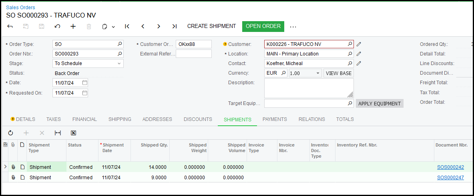Switch to the Payments tab
Screen dimensions: 474x196
coord(275,119)
